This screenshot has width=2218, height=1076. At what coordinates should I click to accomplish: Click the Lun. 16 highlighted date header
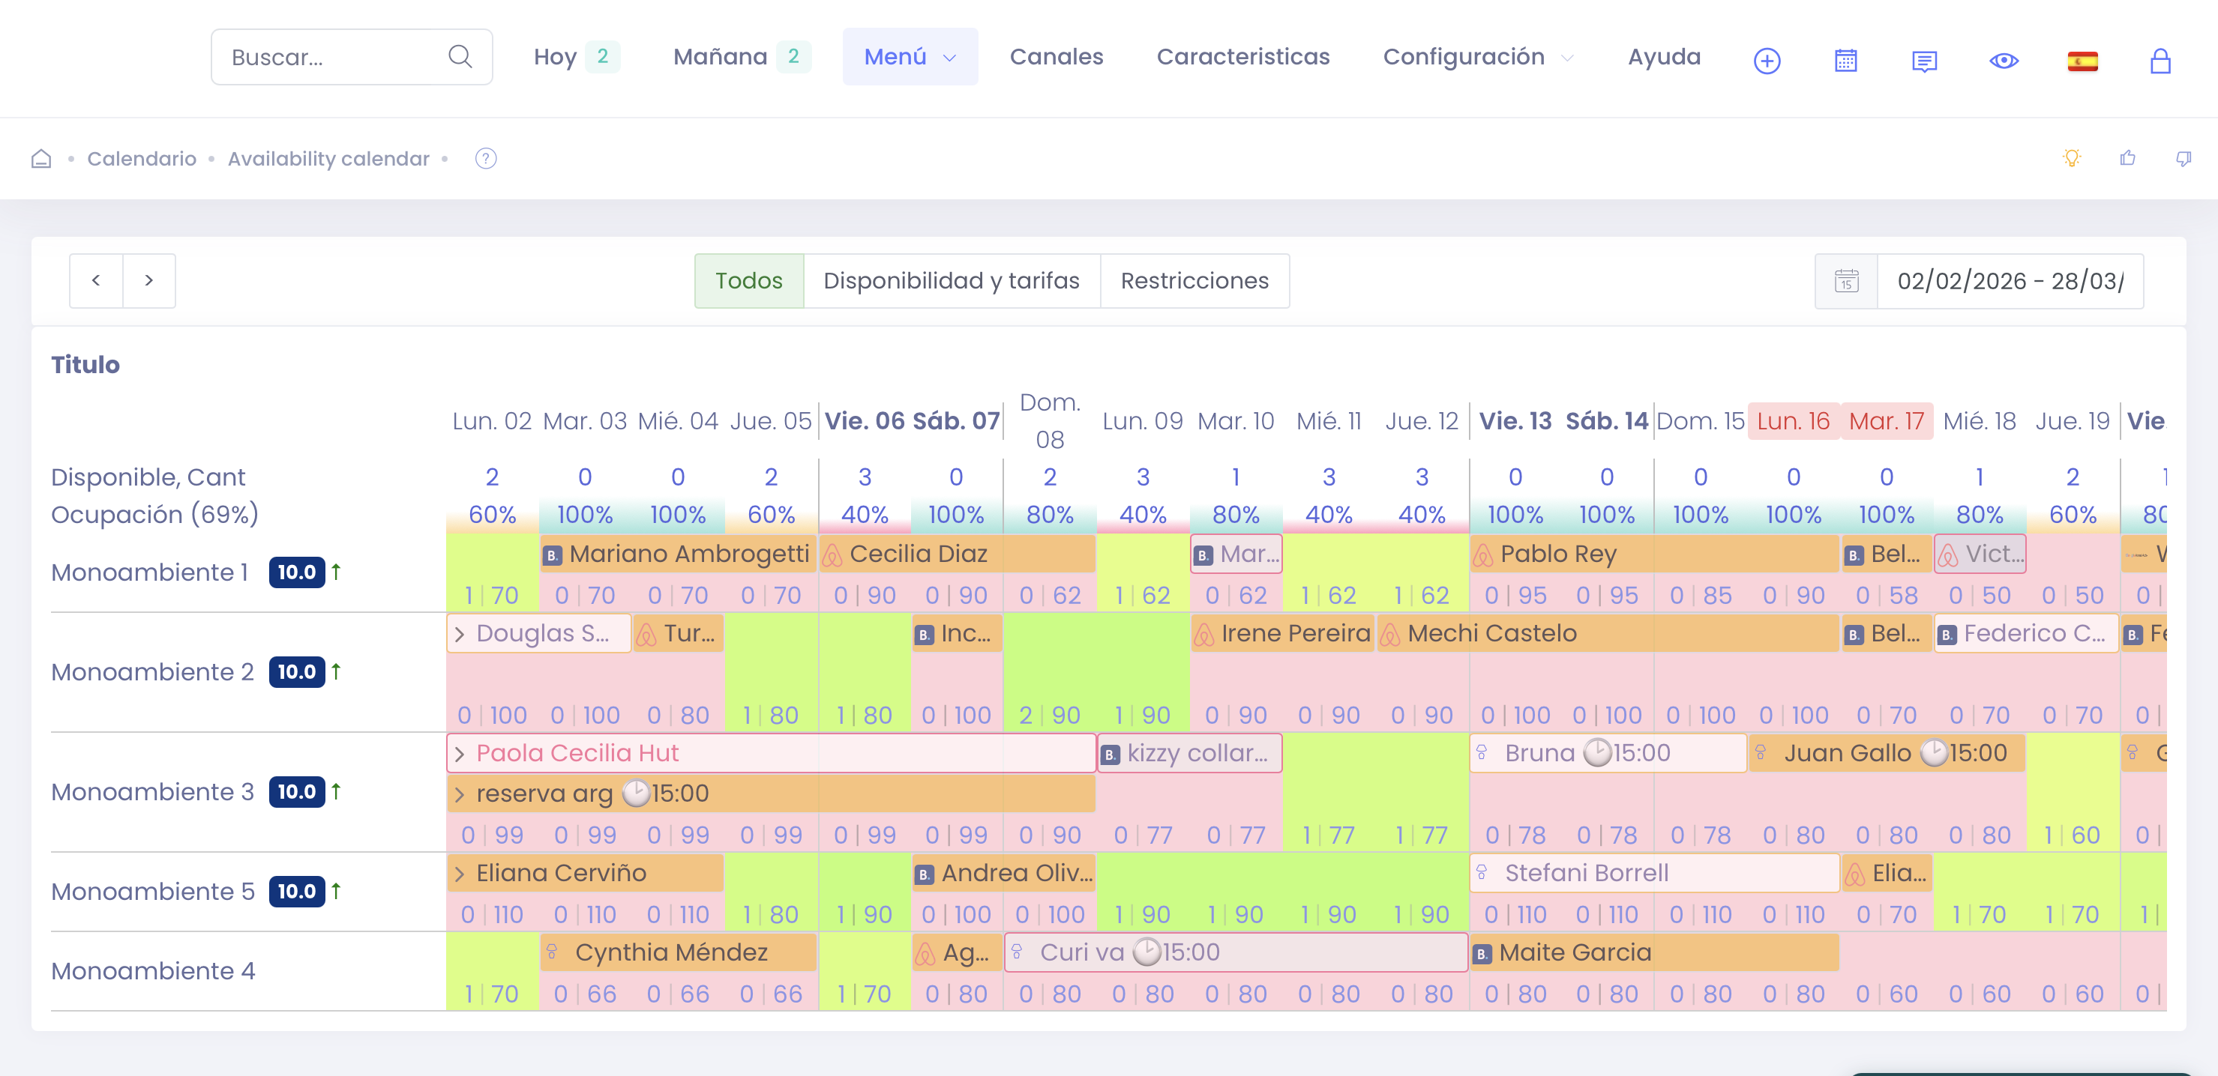pyautogui.click(x=1793, y=420)
